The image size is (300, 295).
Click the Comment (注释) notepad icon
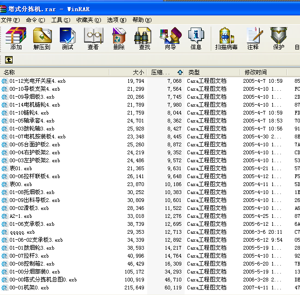tap(255, 36)
